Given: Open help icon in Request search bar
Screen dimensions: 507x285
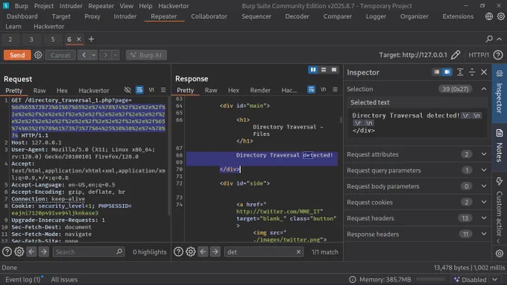Looking at the screenshot, I should [7, 251].
